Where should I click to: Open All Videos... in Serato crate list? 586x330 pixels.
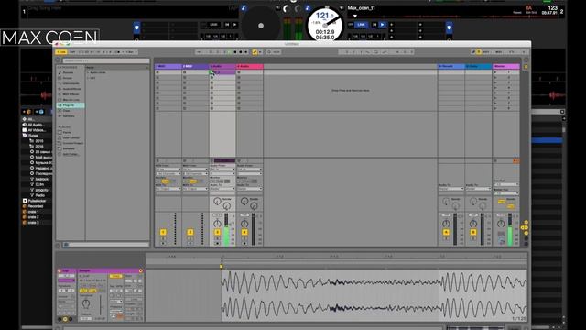point(37,130)
